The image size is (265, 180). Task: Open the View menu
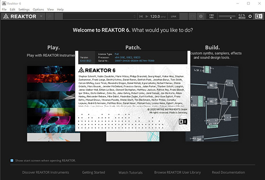point(50,9)
